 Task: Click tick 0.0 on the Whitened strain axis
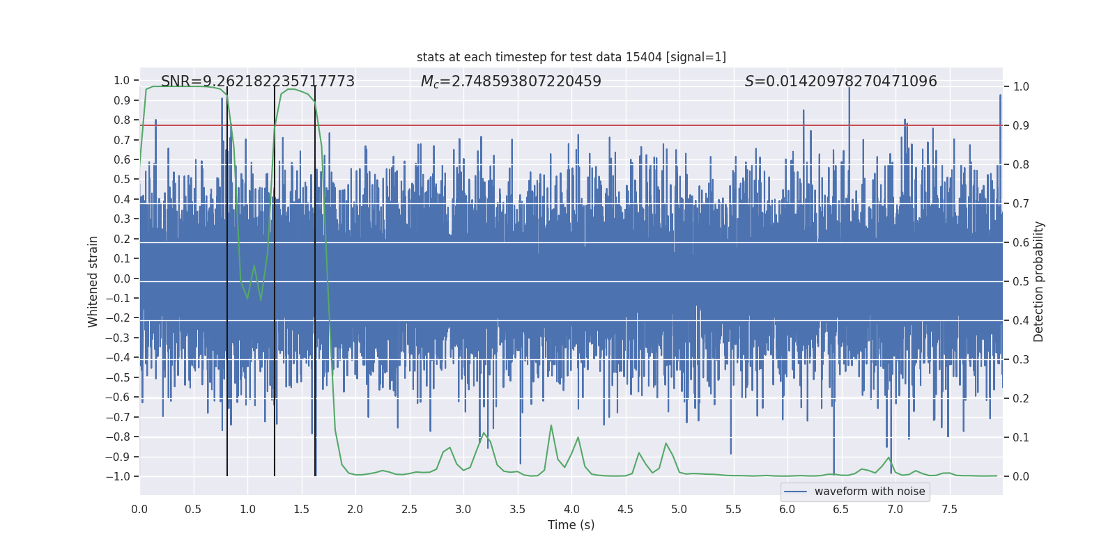[122, 278]
